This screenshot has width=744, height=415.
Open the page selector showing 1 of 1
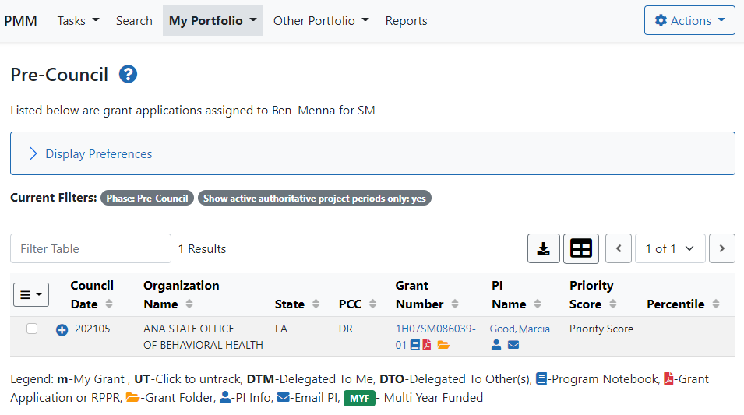(x=670, y=248)
